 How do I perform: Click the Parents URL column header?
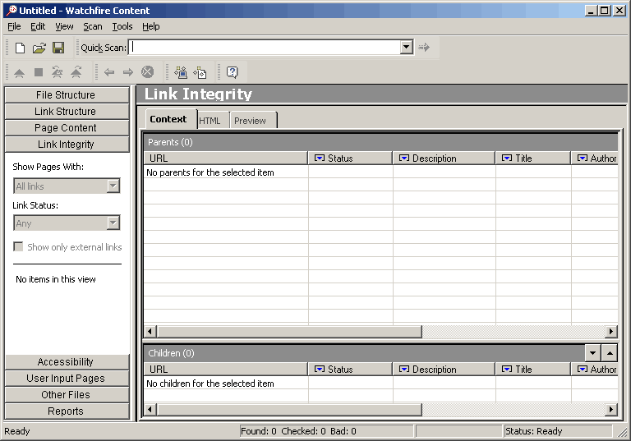coord(226,158)
